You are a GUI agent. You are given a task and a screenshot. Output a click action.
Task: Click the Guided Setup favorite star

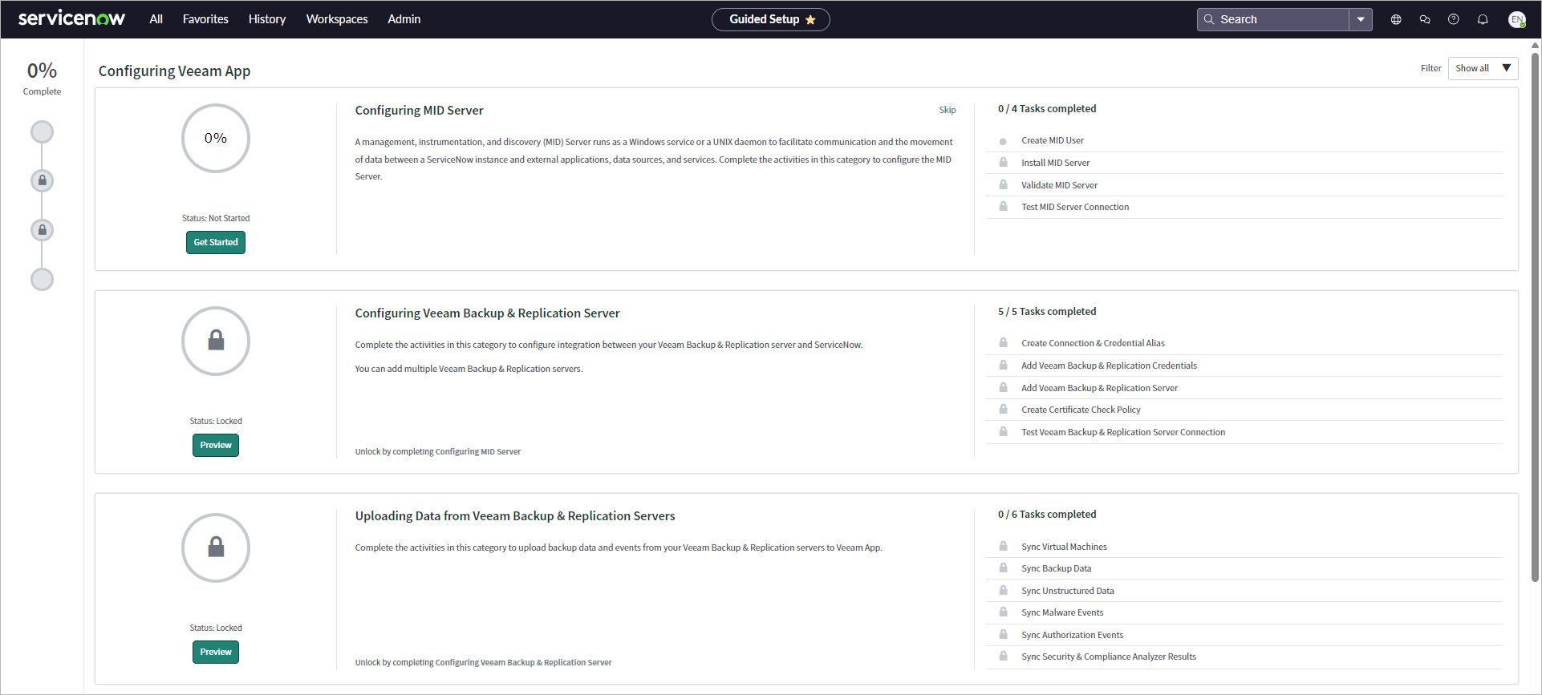click(x=810, y=19)
